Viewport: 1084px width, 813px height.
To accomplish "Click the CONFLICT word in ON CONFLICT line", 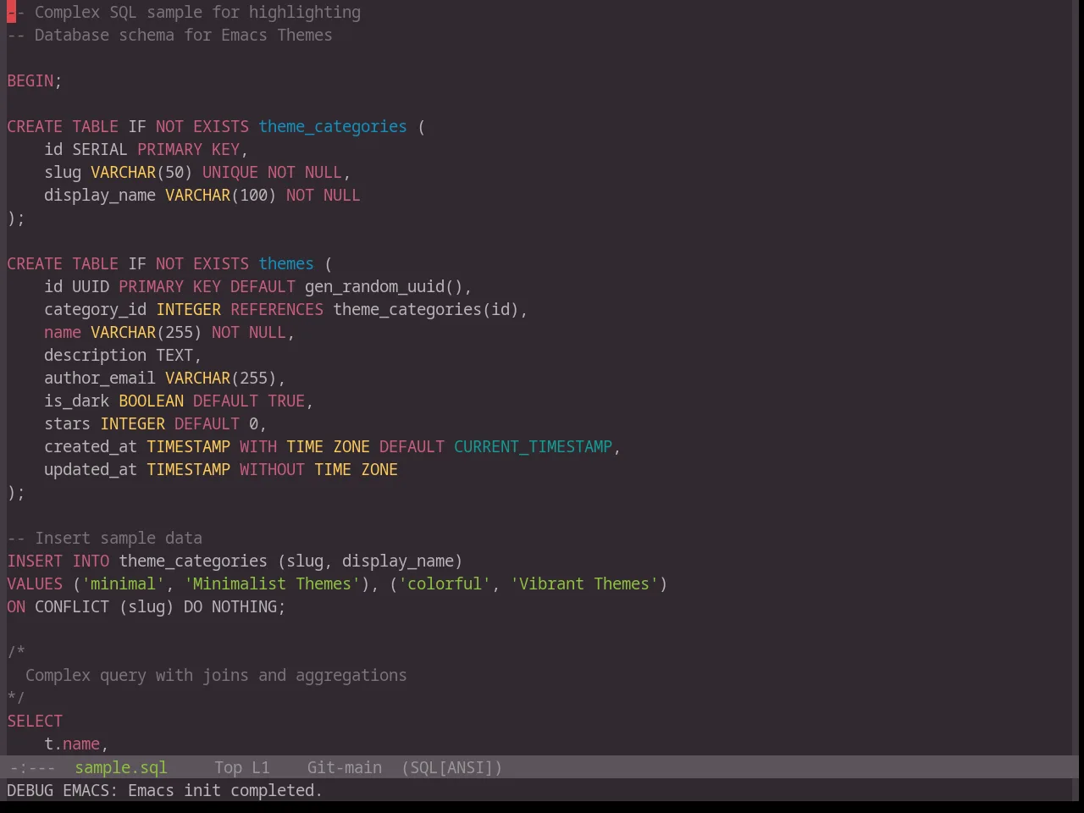I will pyautogui.click(x=72, y=606).
